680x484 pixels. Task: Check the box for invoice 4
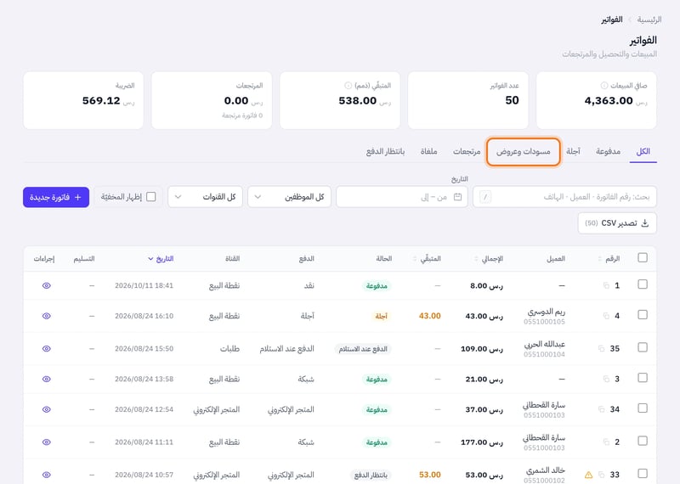[643, 314]
